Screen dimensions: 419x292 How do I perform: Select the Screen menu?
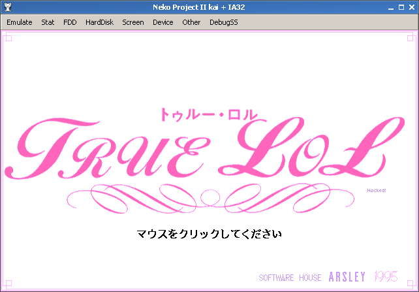133,22
